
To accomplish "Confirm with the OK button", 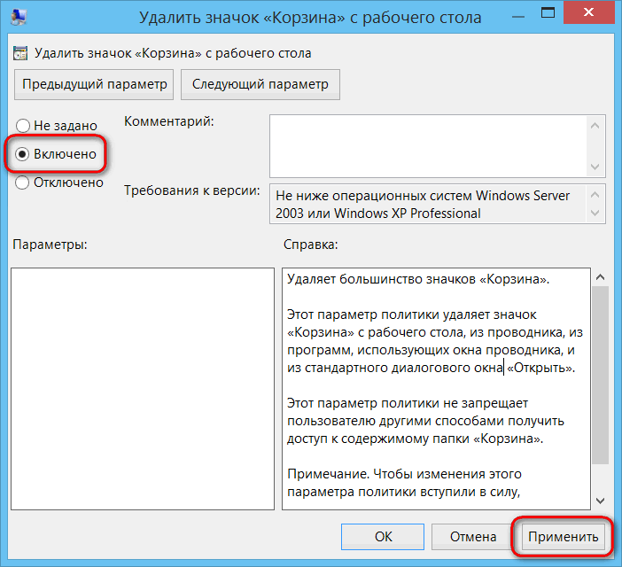I will (x=383, y=537).
